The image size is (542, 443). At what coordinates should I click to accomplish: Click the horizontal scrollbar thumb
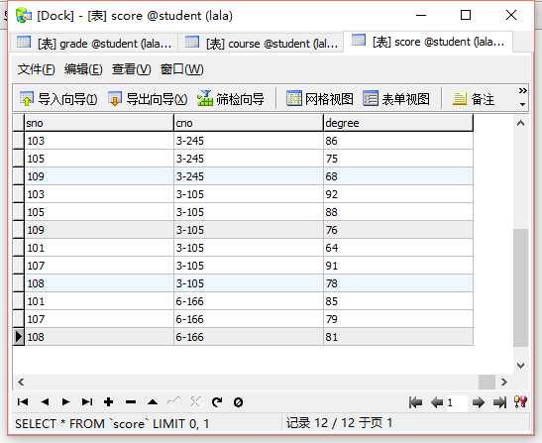point(488,382)
